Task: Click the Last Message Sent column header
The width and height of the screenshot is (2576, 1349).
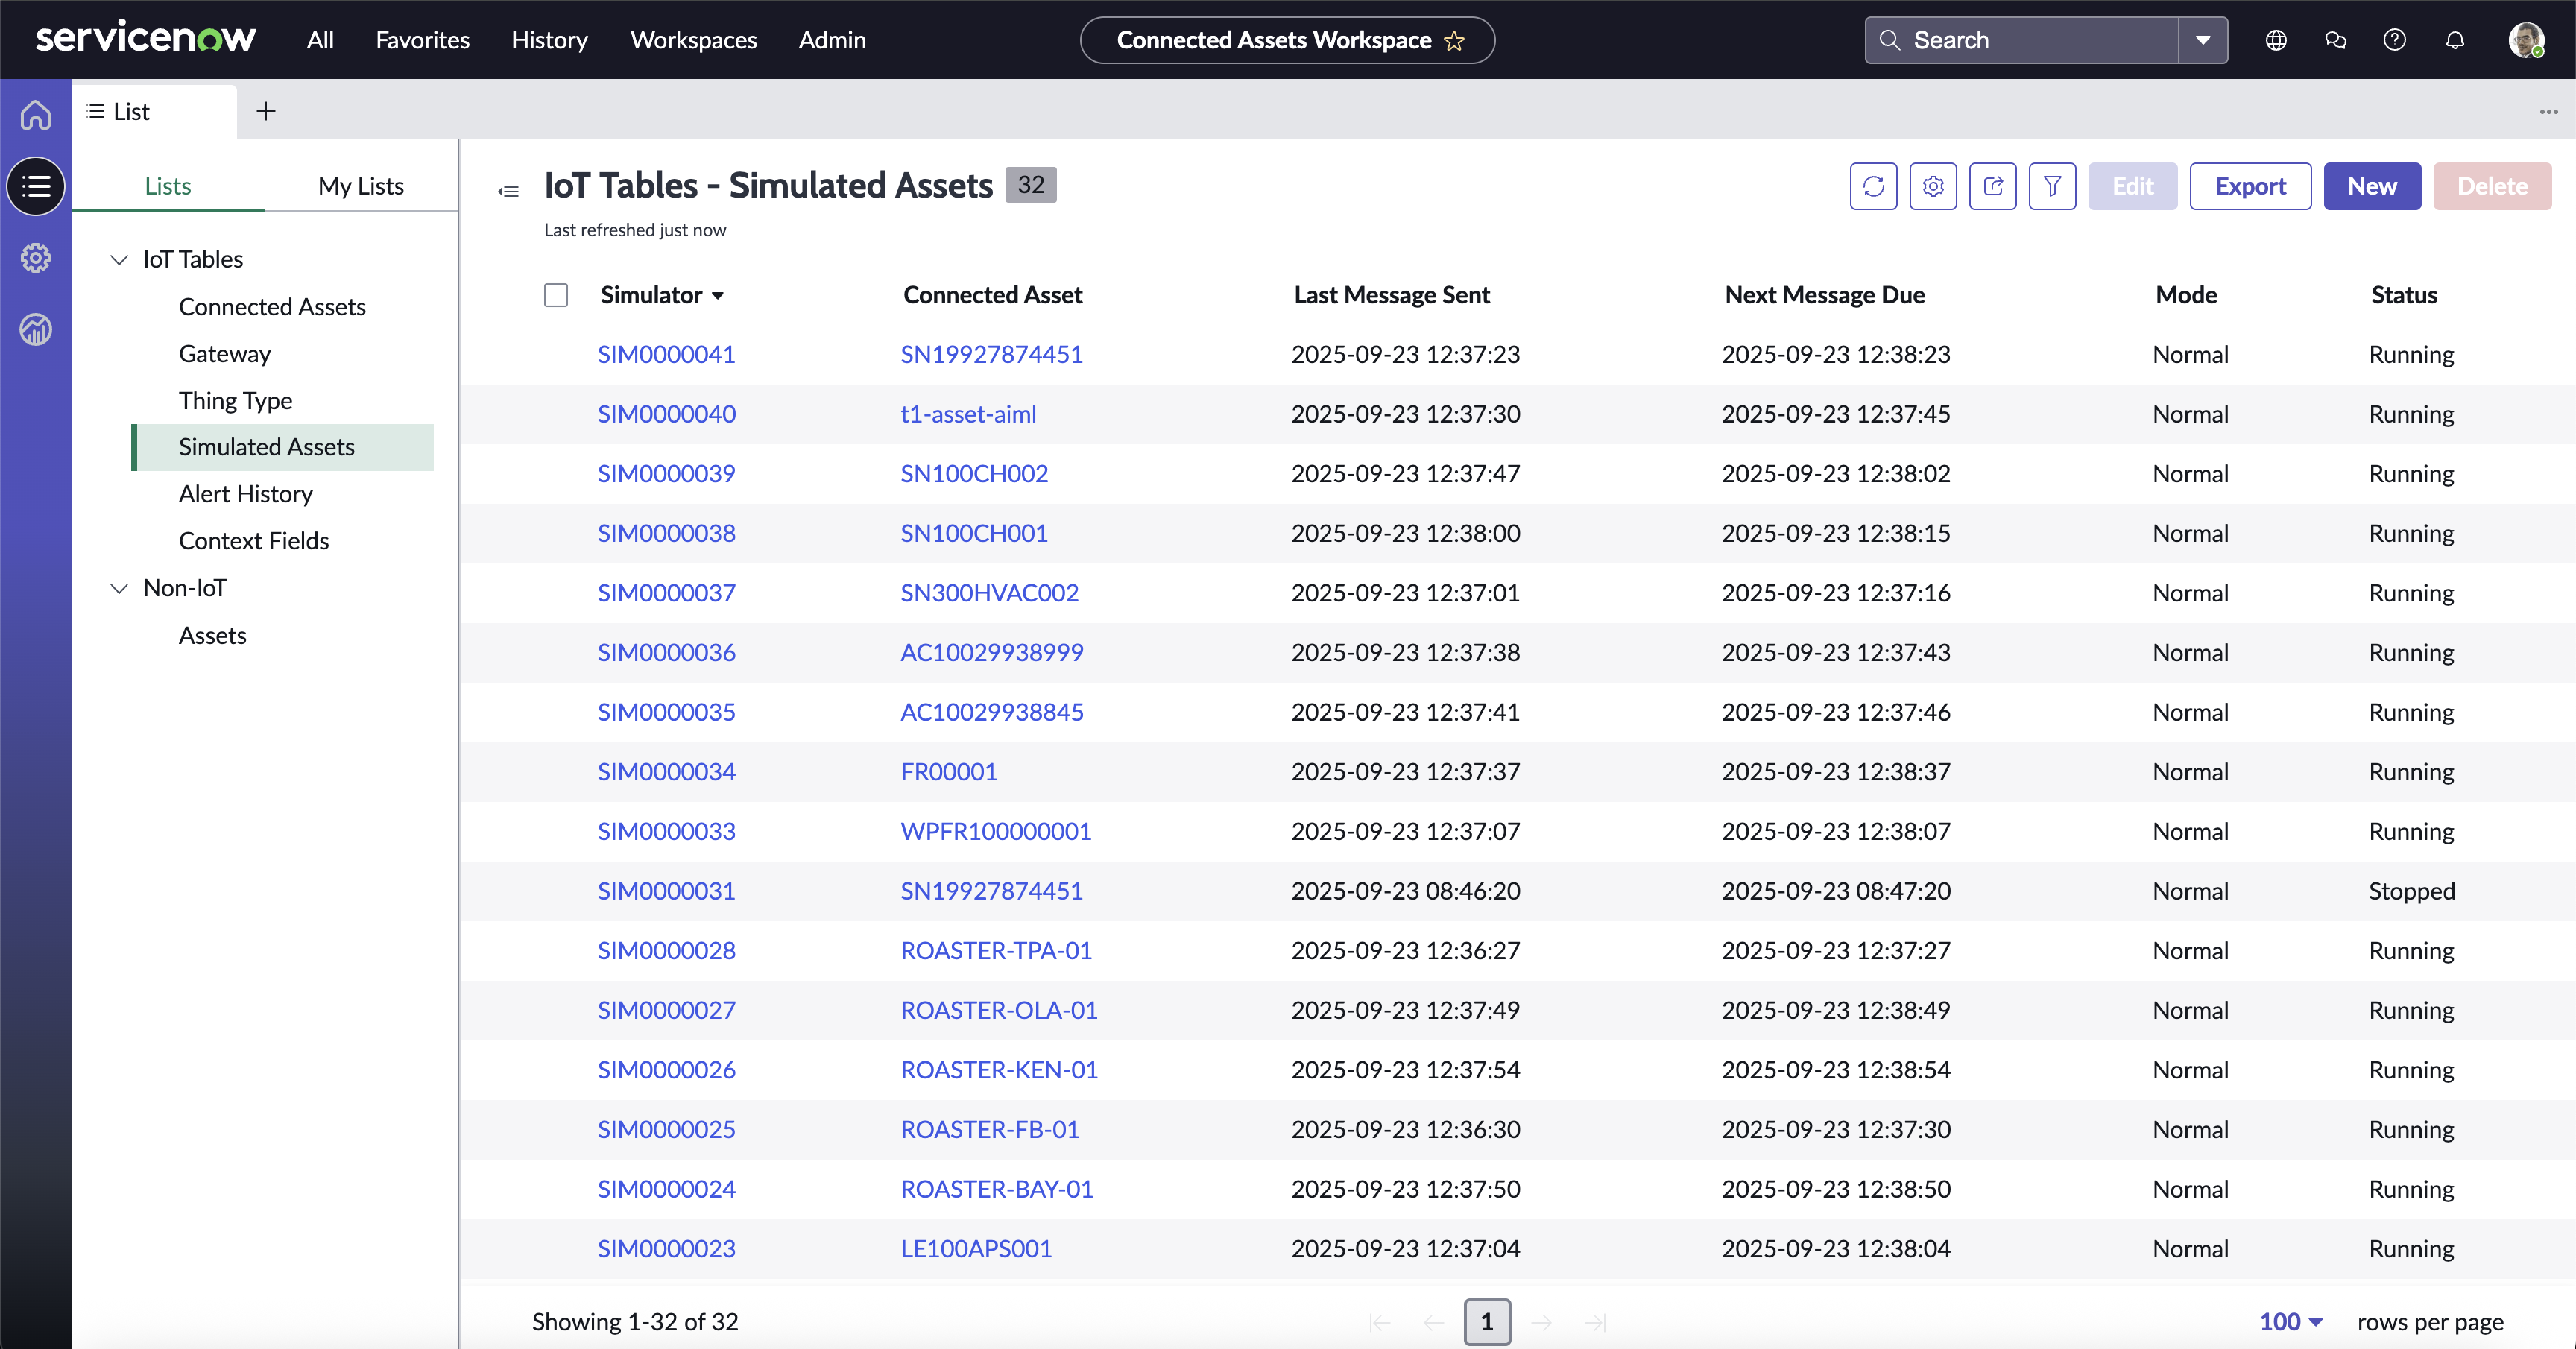Action: (1392, 295)
